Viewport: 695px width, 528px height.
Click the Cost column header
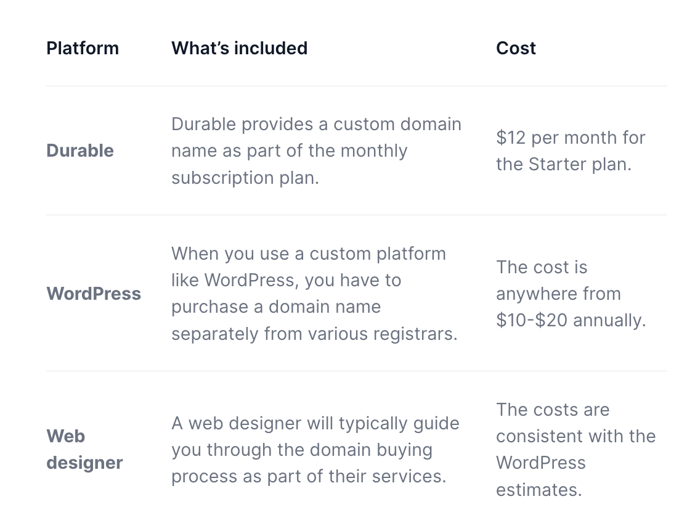(516, 48)
